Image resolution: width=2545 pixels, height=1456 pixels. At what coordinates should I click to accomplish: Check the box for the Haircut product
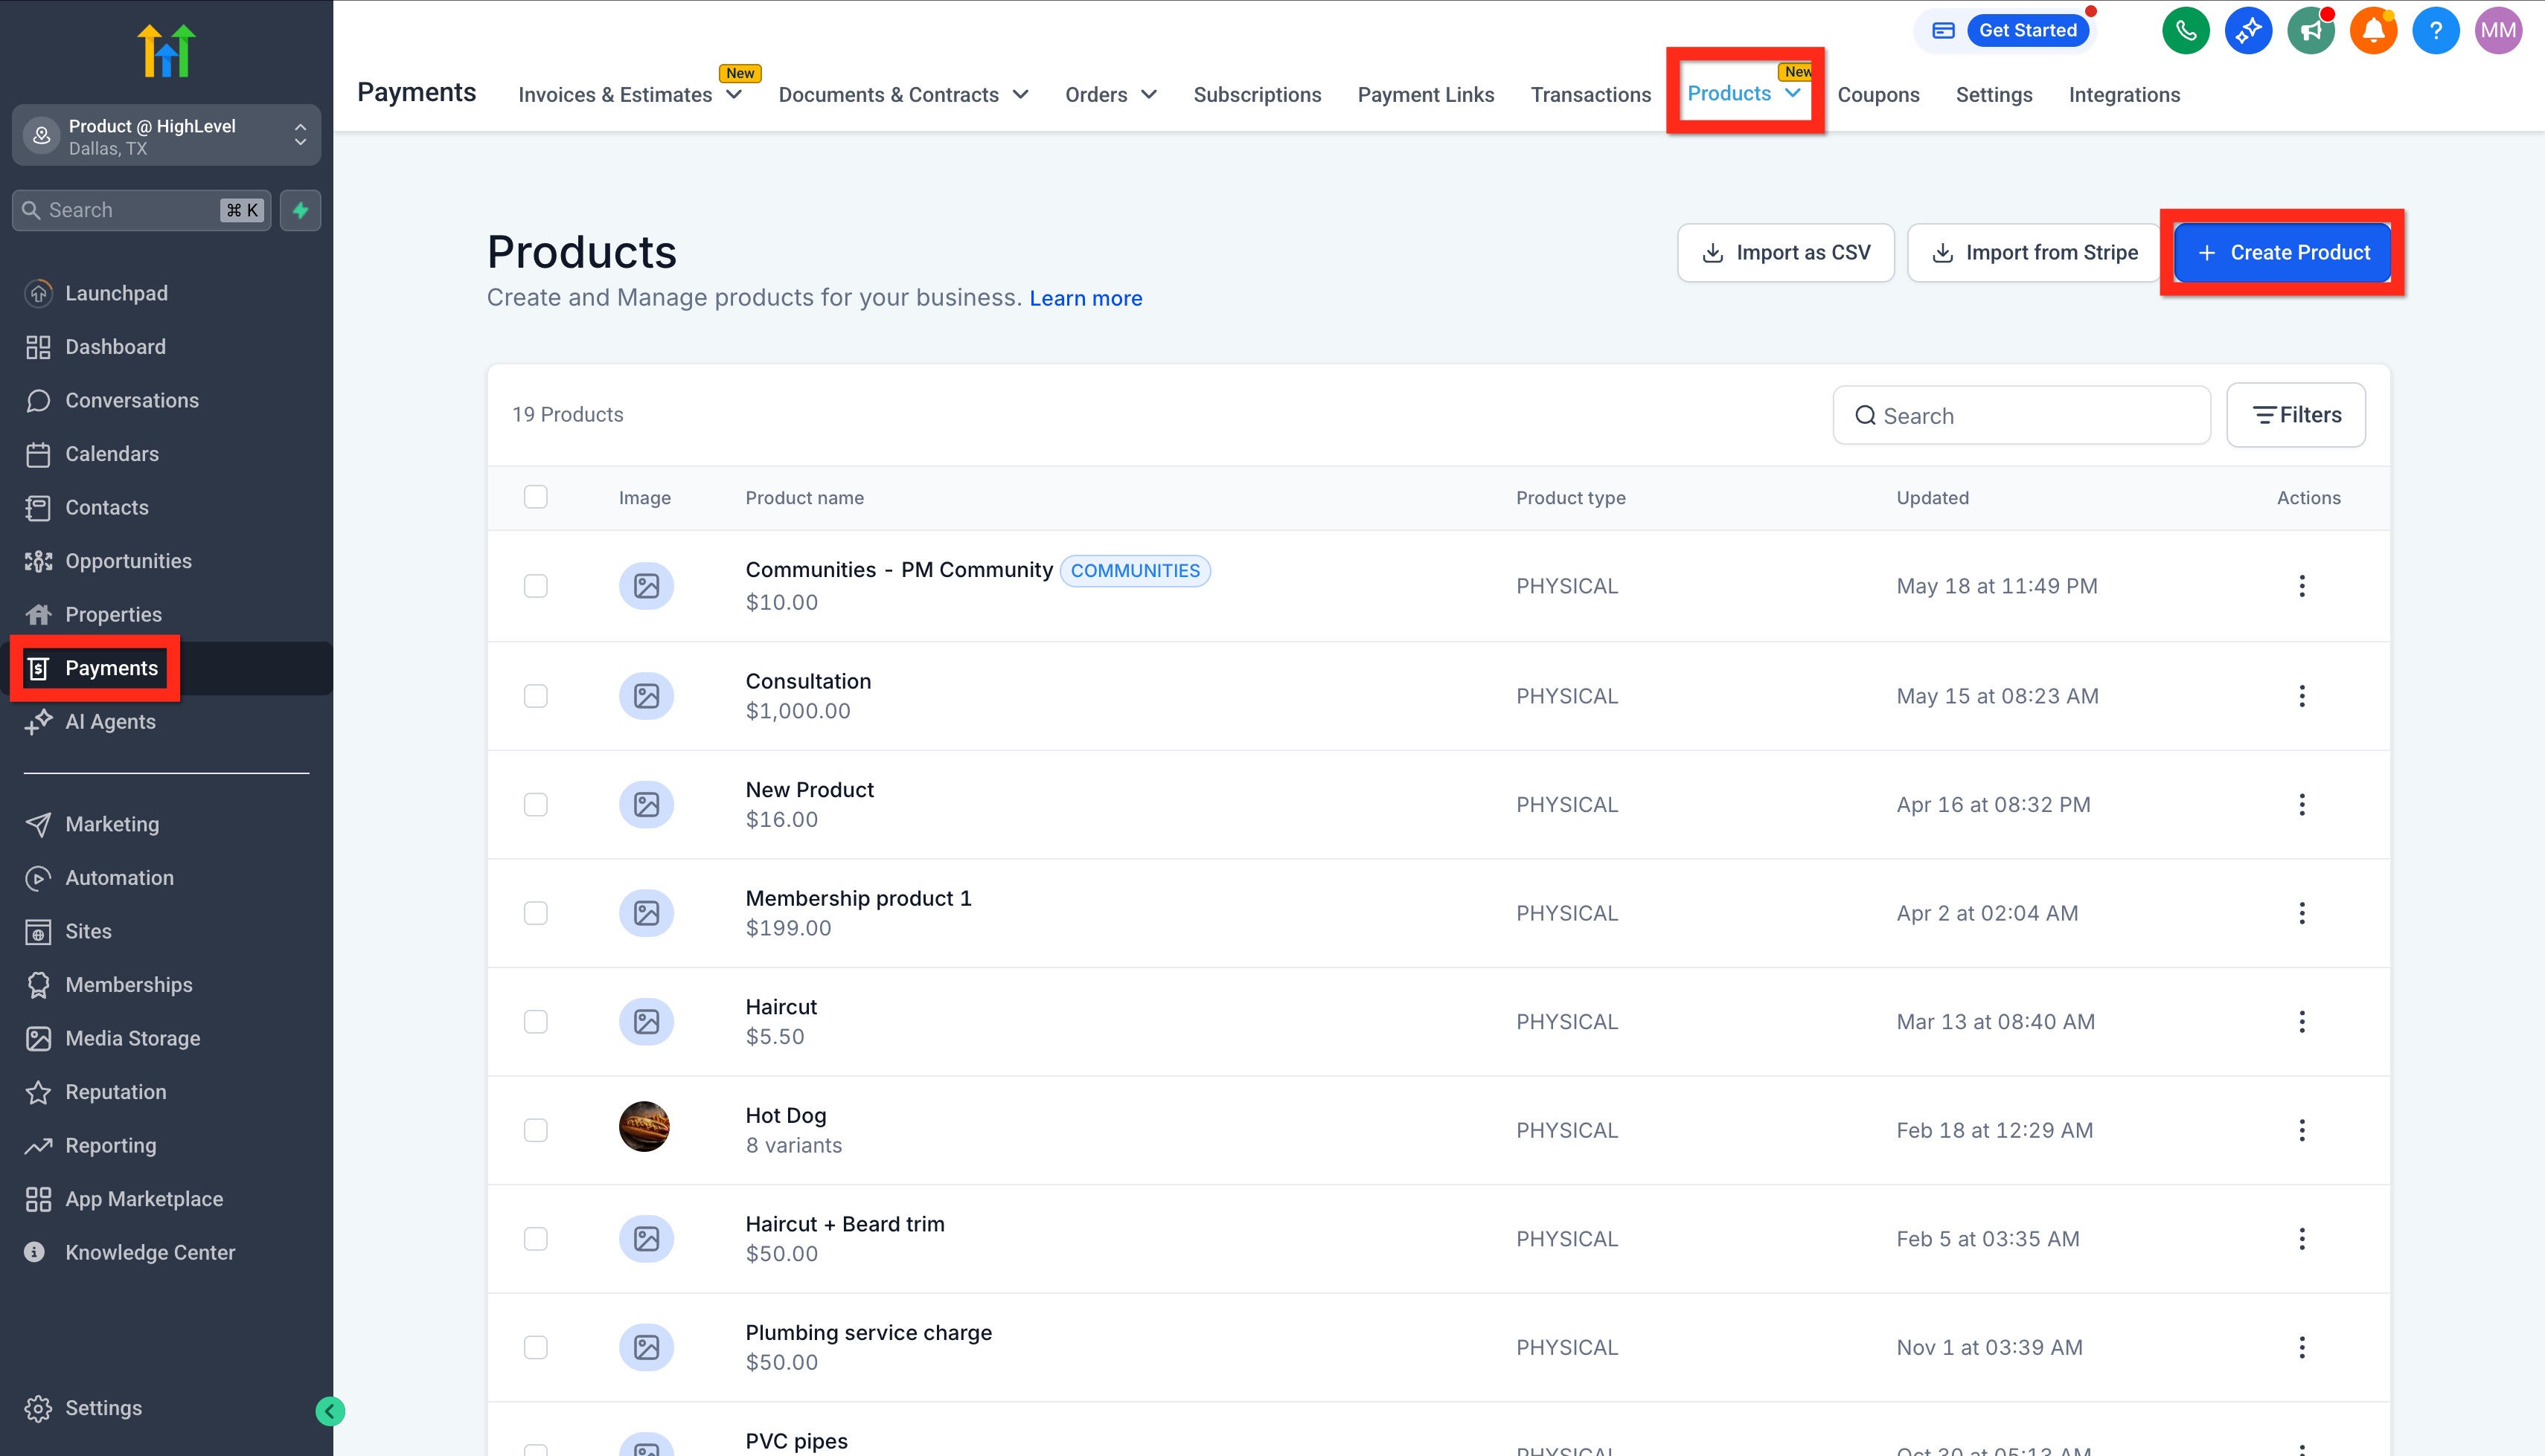[x=535, y=1021]
